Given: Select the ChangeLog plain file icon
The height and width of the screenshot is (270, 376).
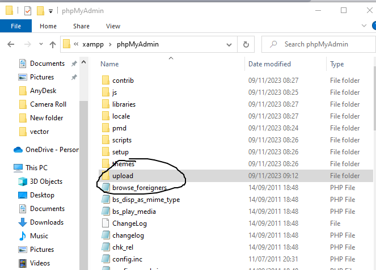Looking at the screenshot, I should tap(105, 223).
